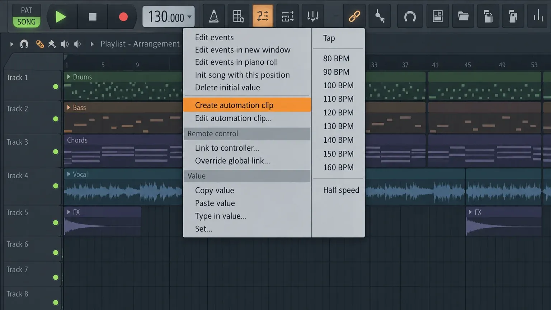Click the orange chain link icon
551x310 pixels.
(x=354, y=16)
